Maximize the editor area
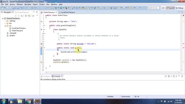Image resolution: width=185 pixels, height=104 pixels. [x=182, y=12]
